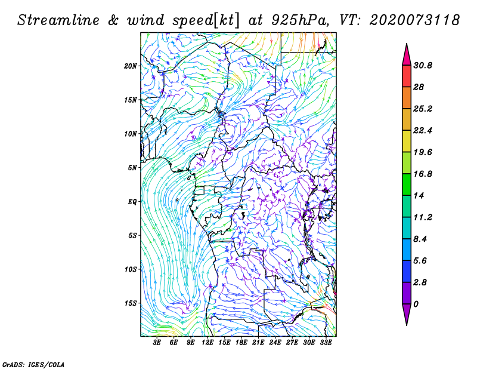
Task: Click the plot title text
Action: tap(238, 19)
